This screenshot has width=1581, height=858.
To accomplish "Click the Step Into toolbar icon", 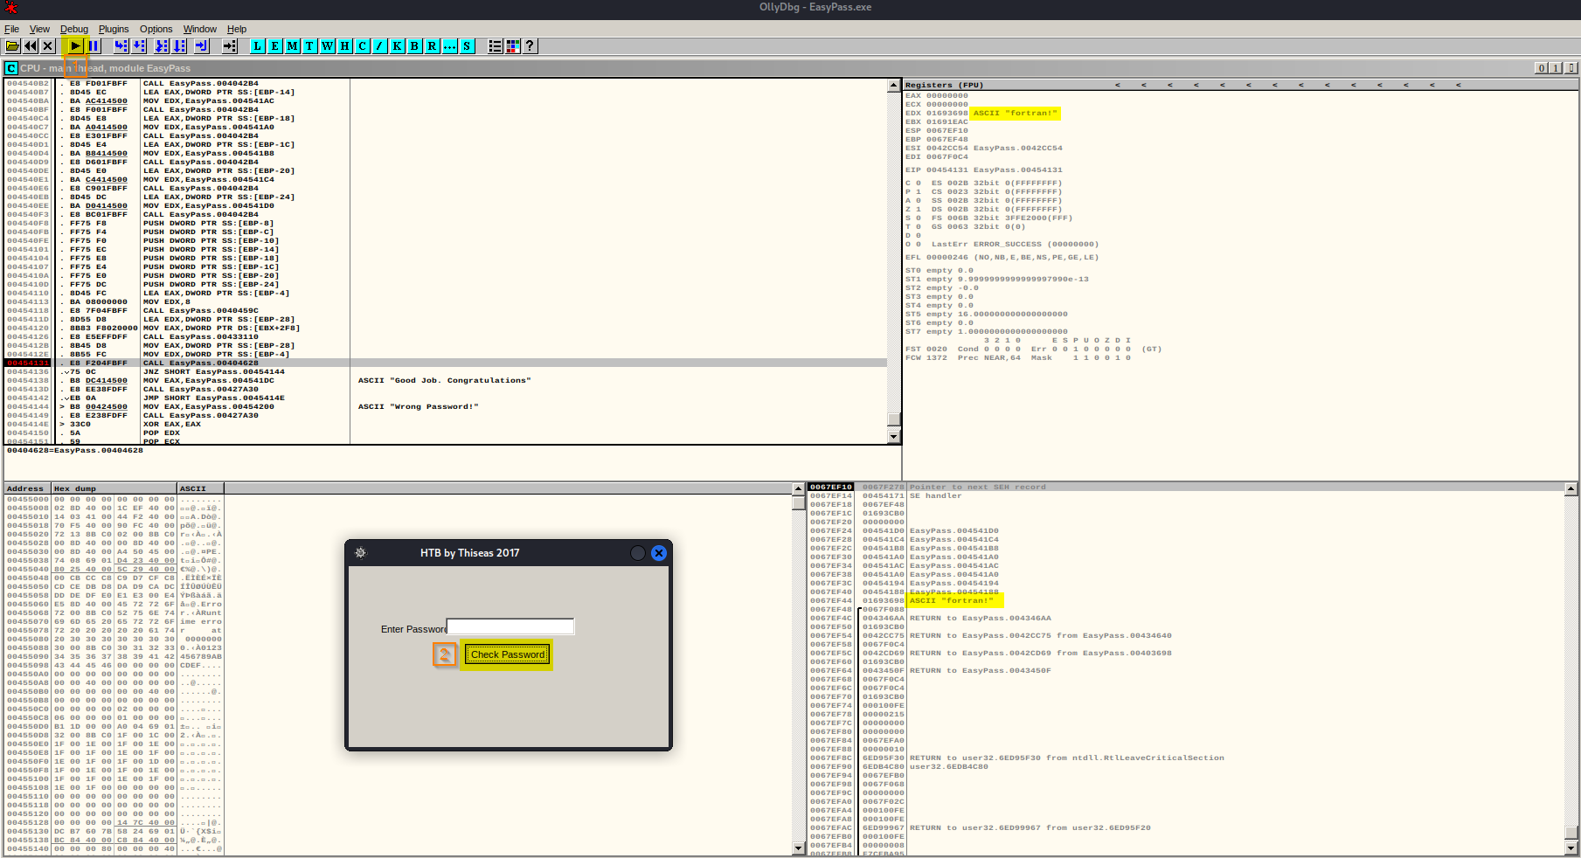I will coord(121,46).
